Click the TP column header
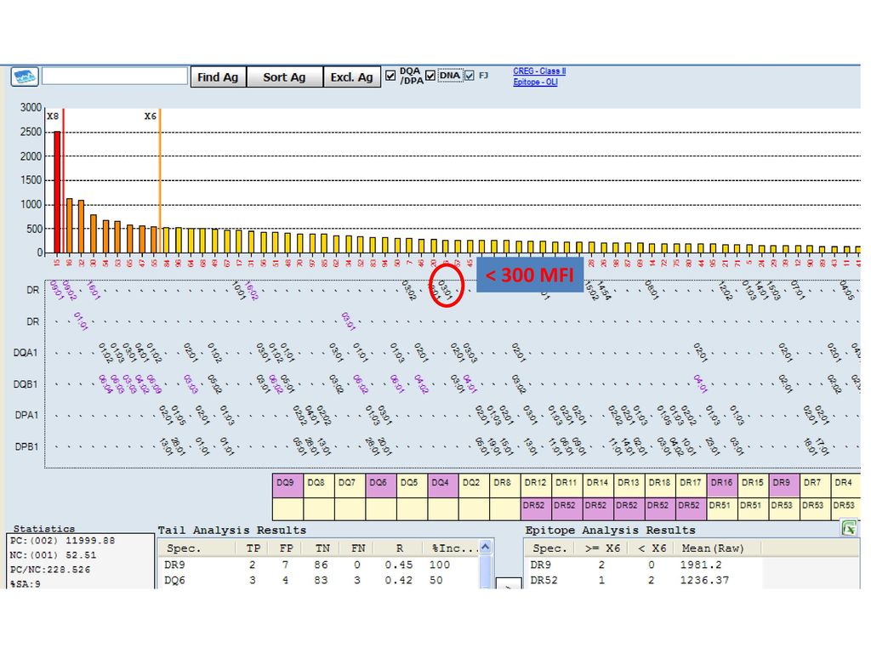The width and height of the screenshot is (871, 653). [x=253, y=548]
